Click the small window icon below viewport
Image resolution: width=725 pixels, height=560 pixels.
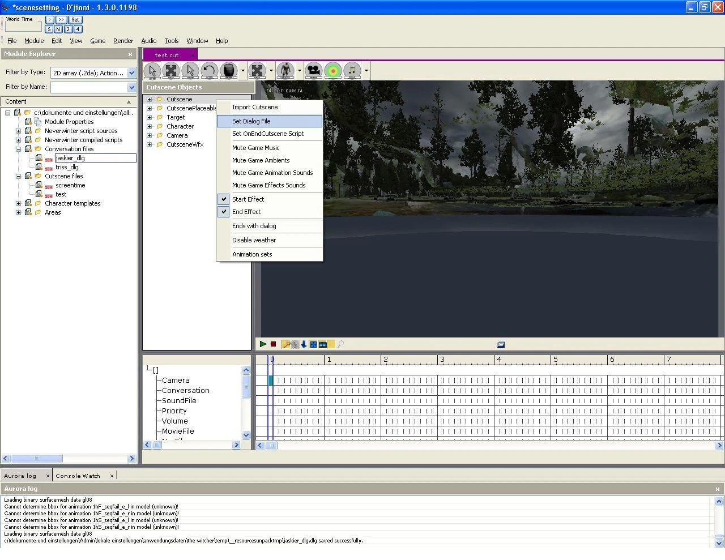coord(501,344)
